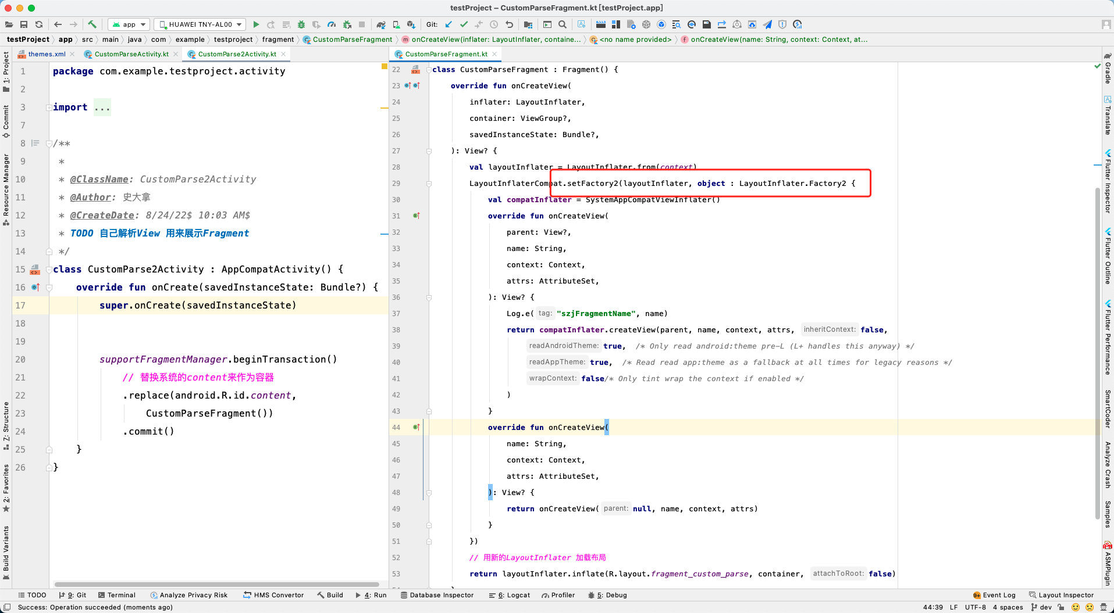Open the HUAWEI TNY-AL00 device dropdown
1114x613 pixels.
pyautogui.click(x=200, y=24)
